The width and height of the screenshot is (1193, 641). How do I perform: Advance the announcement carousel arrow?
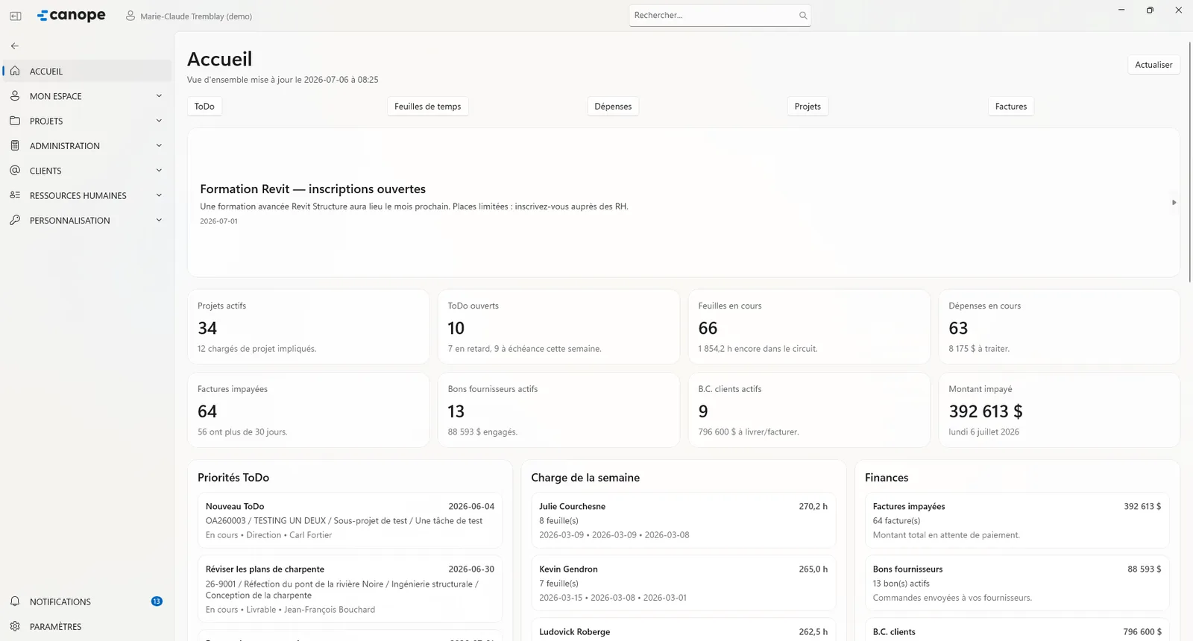coord(1174,203)
